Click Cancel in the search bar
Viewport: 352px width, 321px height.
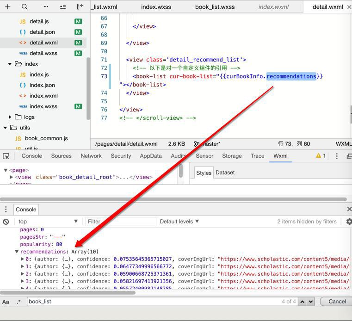[x=337, y=302]
